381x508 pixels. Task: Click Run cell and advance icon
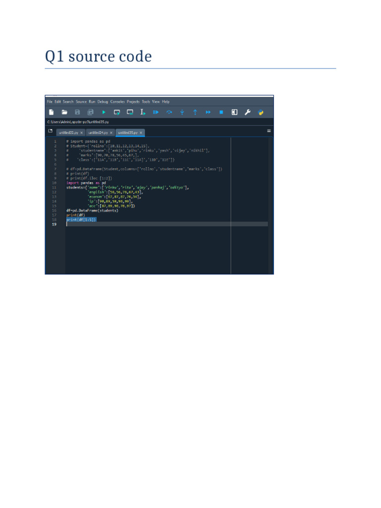130,112
